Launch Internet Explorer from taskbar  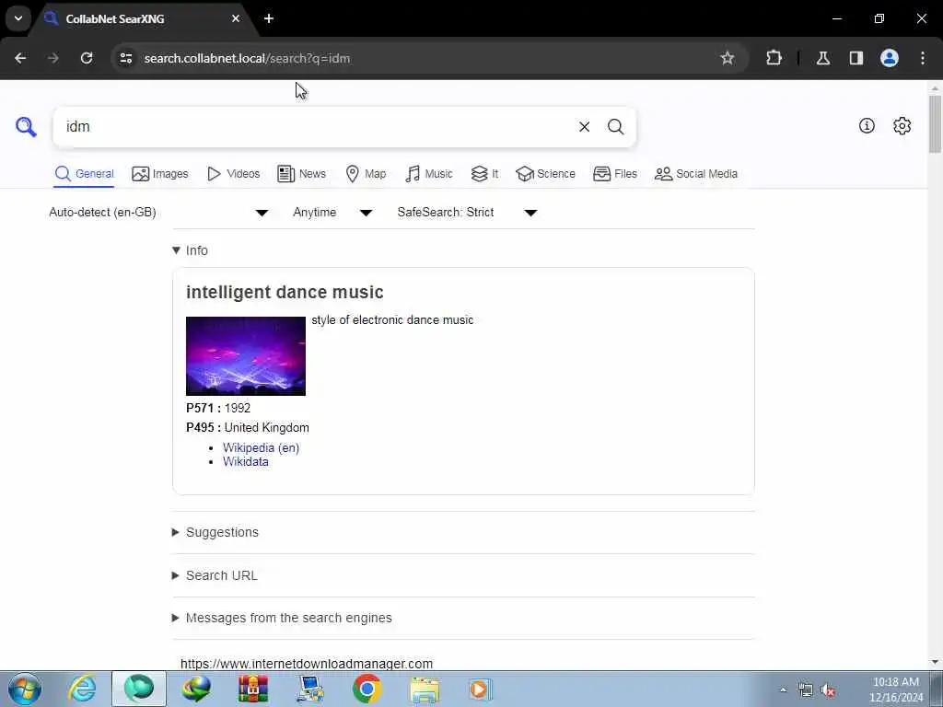(x=82, y=689)
